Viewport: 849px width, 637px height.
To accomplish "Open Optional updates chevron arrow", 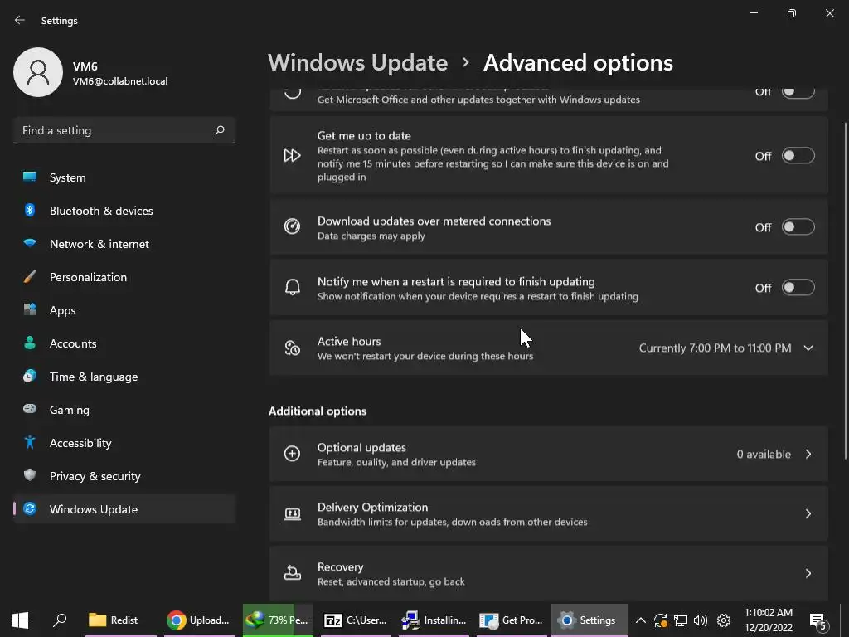I will coord(808,454).
